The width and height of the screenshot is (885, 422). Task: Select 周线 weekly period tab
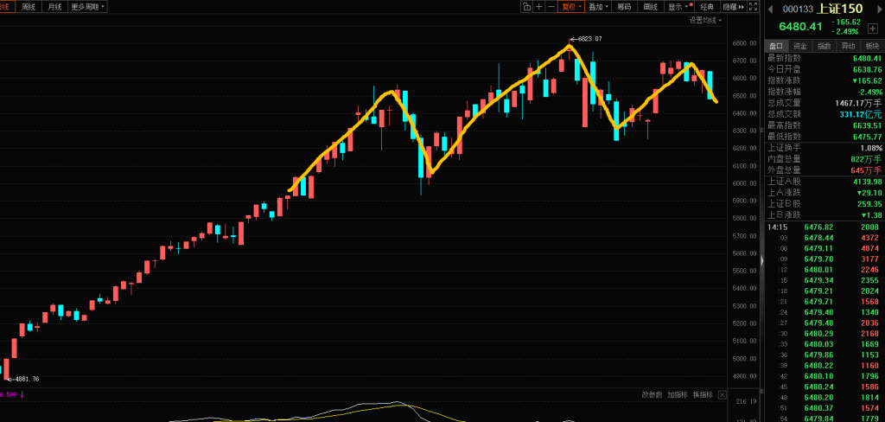[29, 6]
